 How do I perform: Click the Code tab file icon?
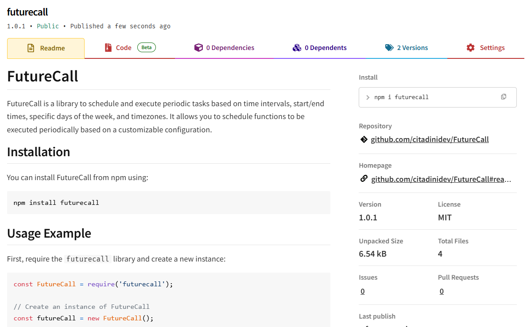pos(108,48)
